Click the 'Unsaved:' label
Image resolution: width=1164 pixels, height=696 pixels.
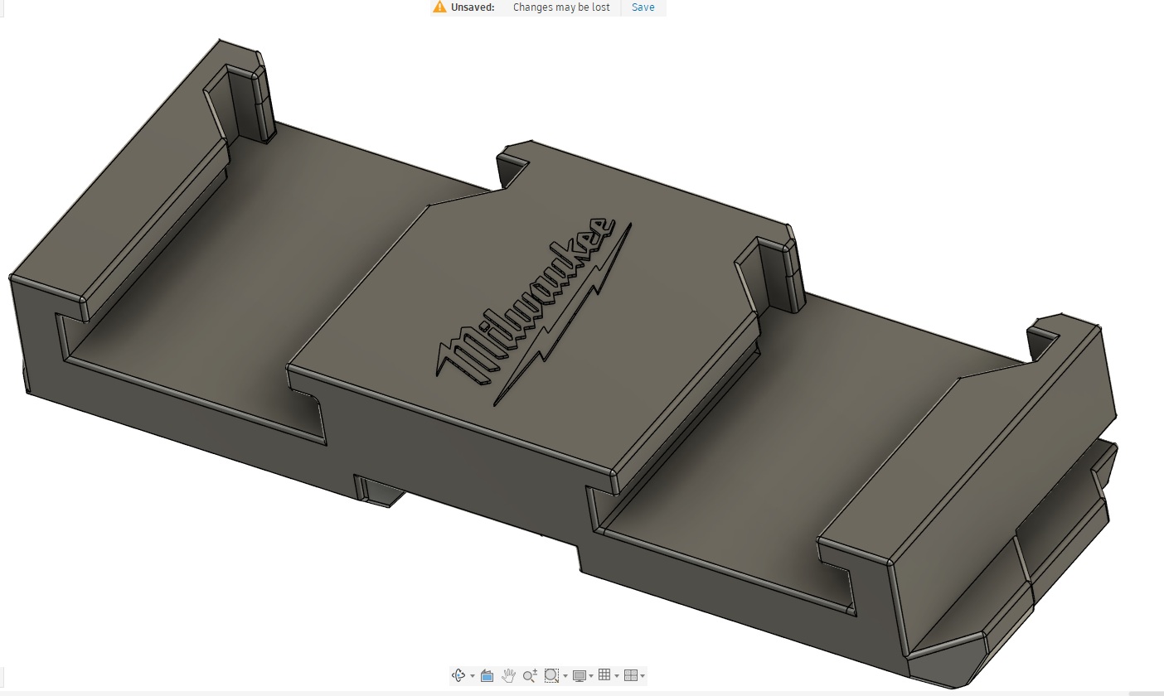pos(473,7)
